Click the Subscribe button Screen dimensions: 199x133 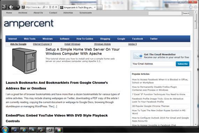coord(183,64)
